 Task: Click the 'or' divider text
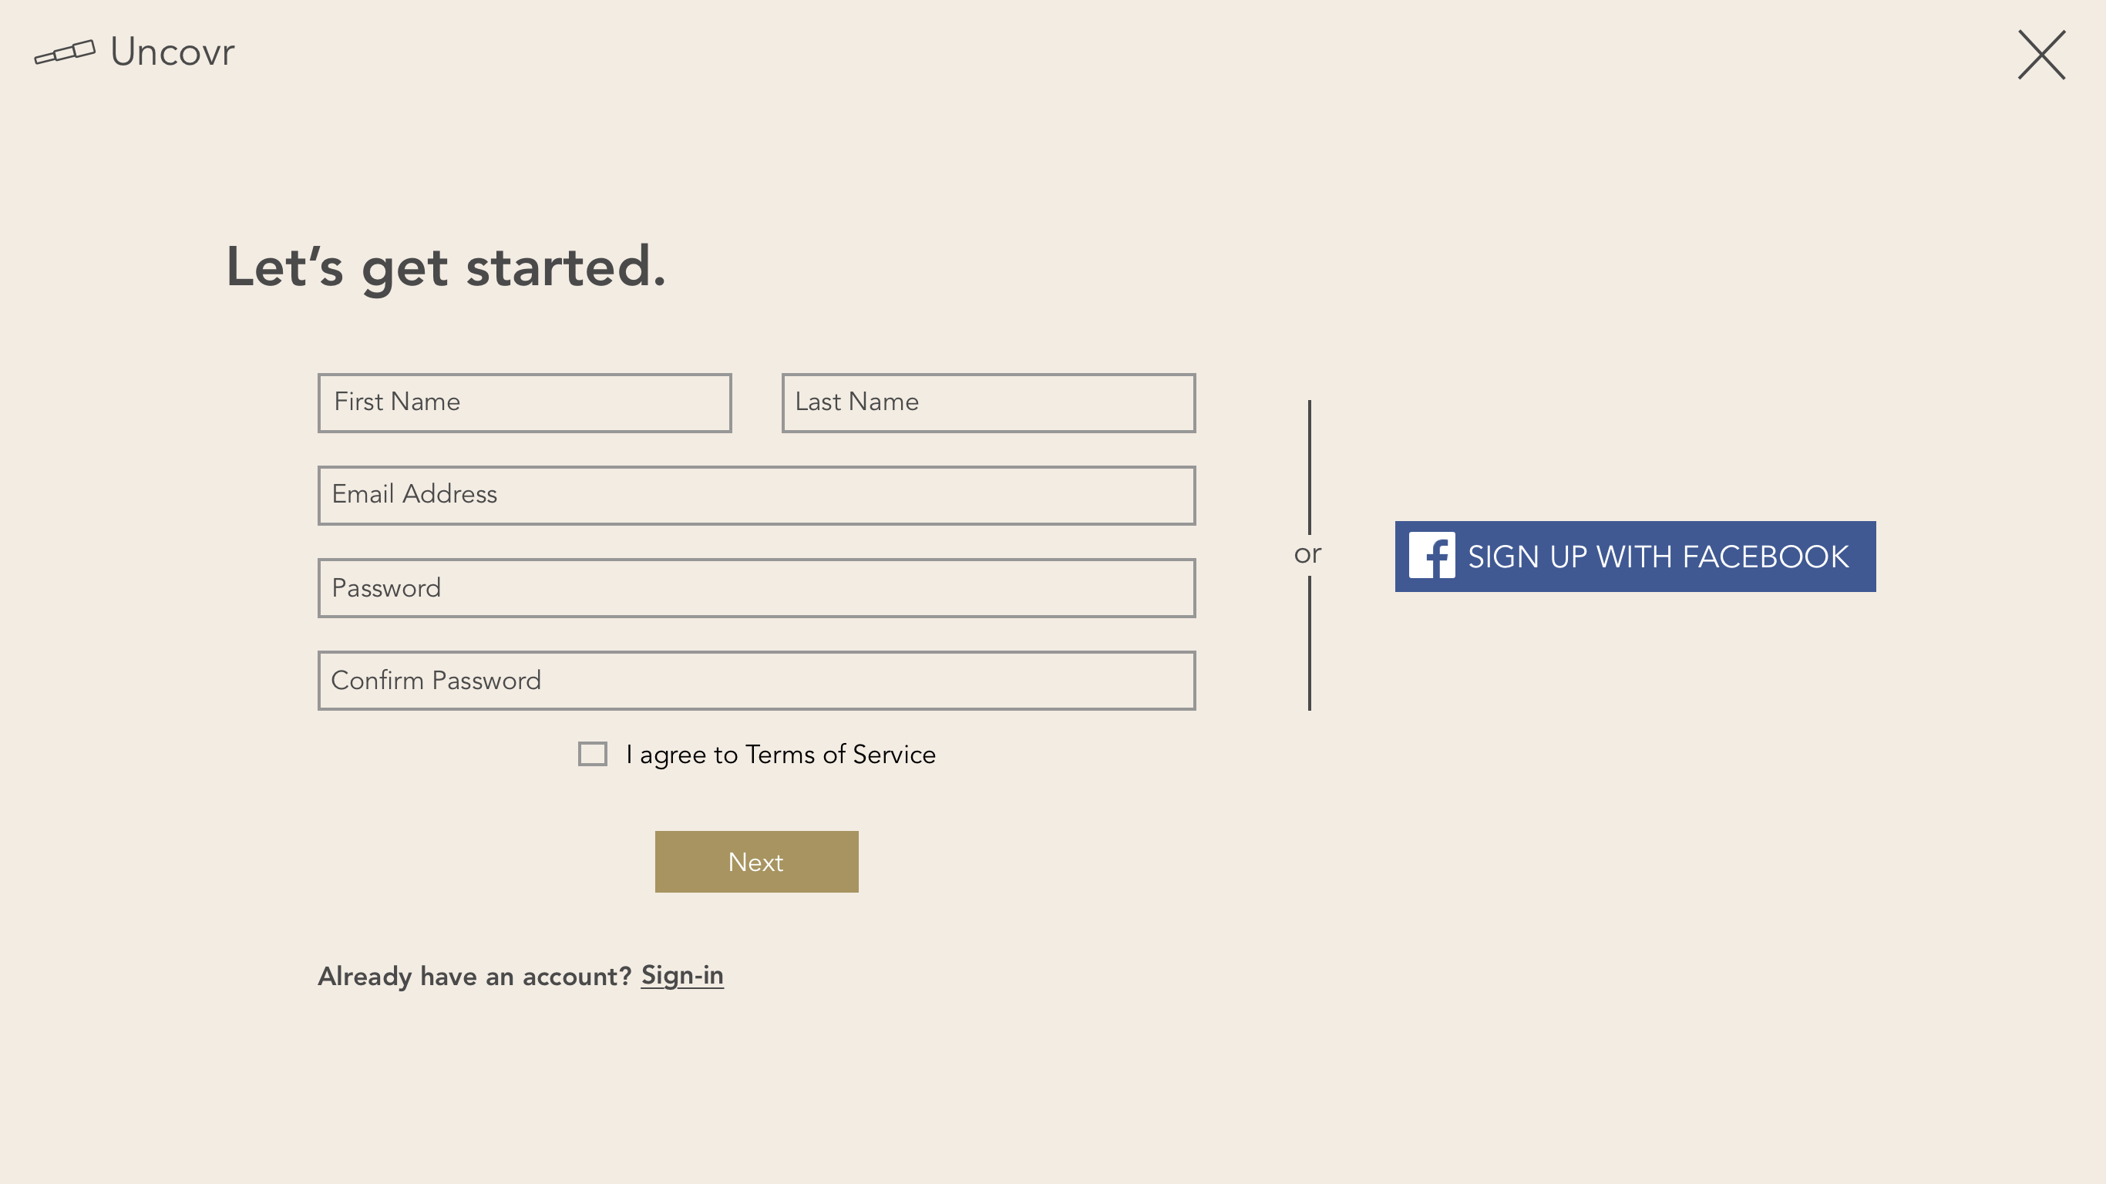click(x=1307, y=554)
